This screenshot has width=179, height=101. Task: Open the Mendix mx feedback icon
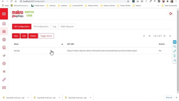click(175, 42)
